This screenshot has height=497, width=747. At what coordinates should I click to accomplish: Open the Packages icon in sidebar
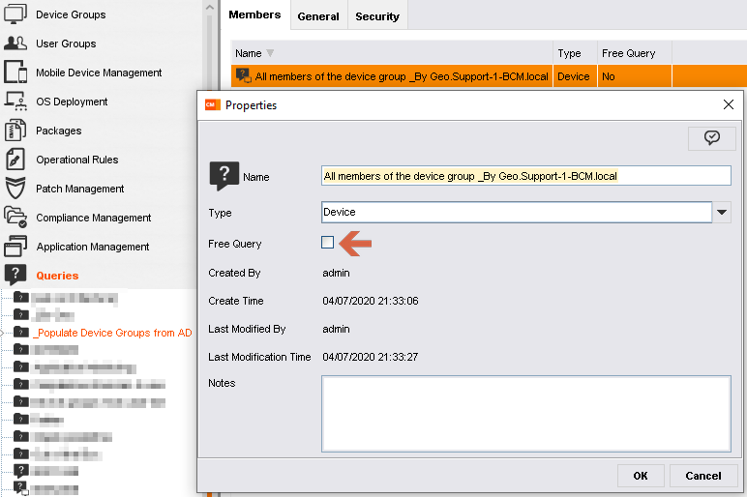(15, 131)
